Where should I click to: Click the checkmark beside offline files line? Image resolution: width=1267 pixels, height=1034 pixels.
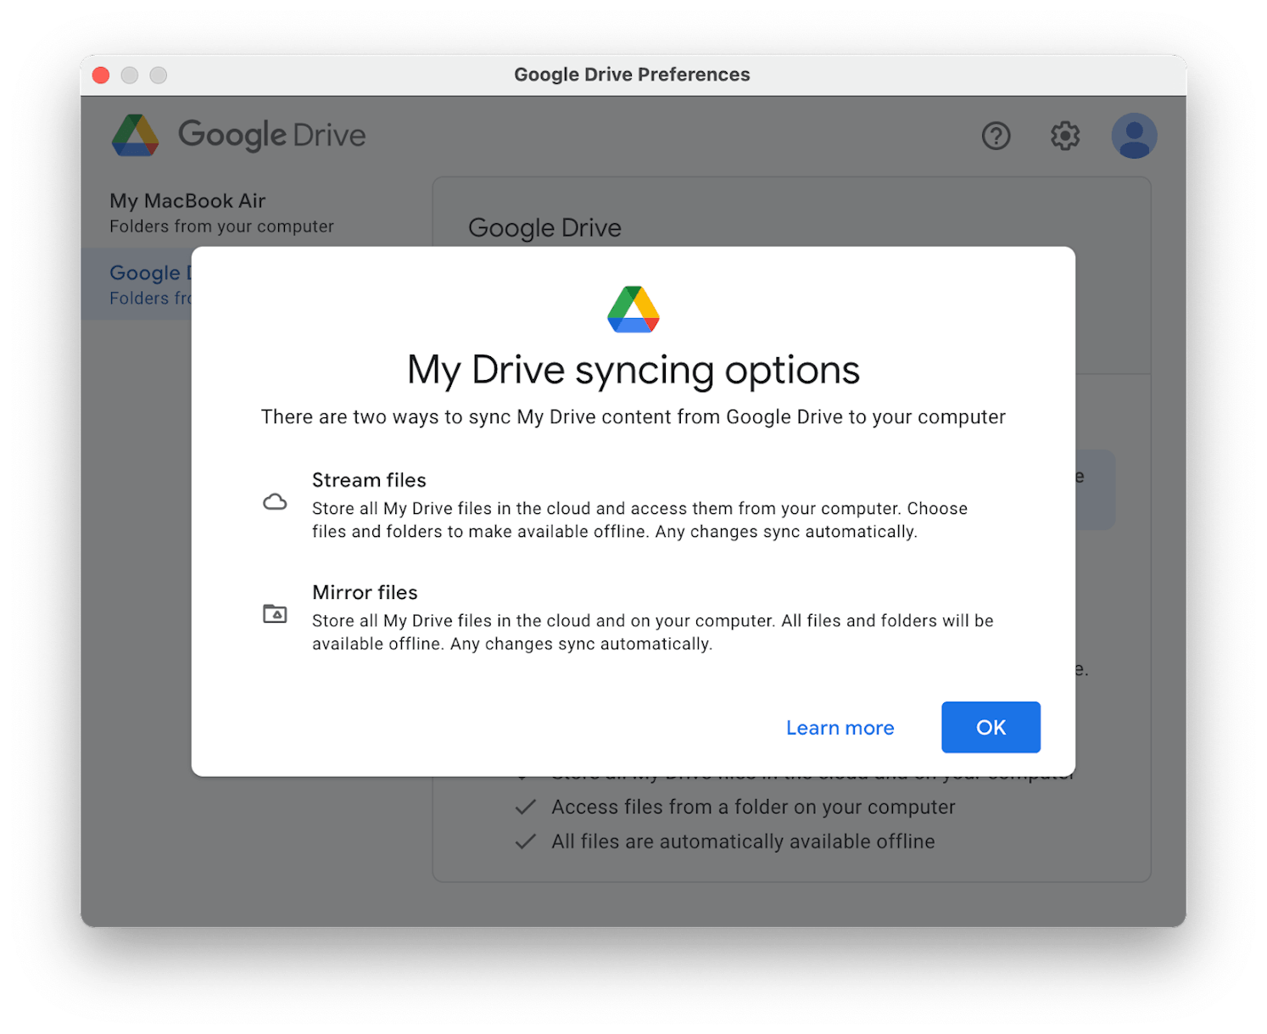pos(526,841)
